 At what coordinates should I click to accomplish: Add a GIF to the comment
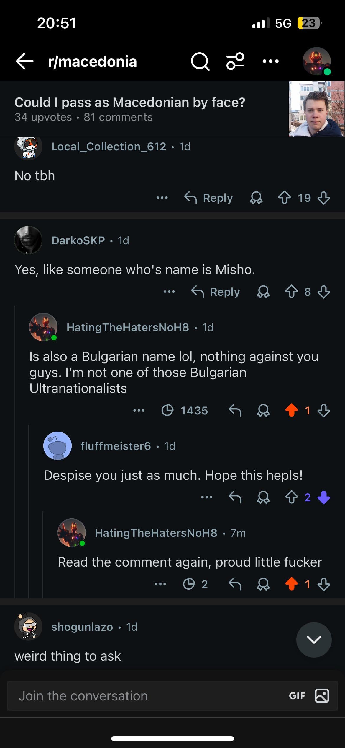point(297,696)
